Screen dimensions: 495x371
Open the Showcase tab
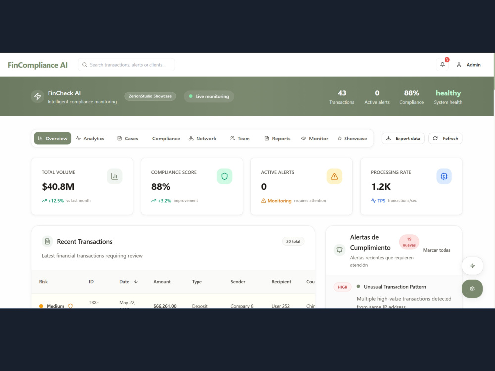(x=352, y=138)
